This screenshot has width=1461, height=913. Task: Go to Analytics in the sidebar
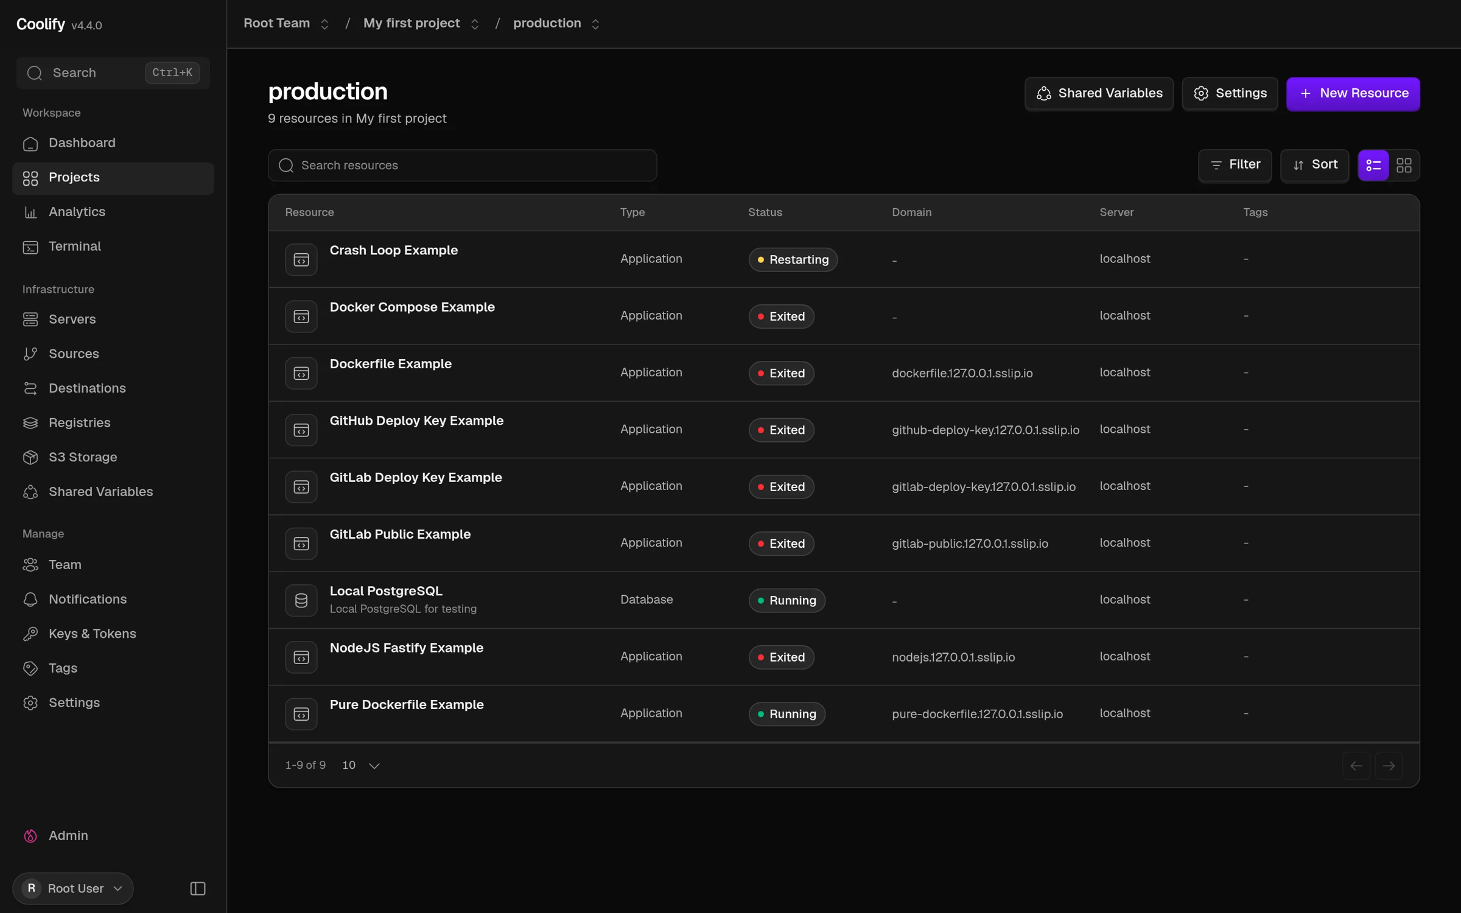pyautogui.click(x=113, y=212)
